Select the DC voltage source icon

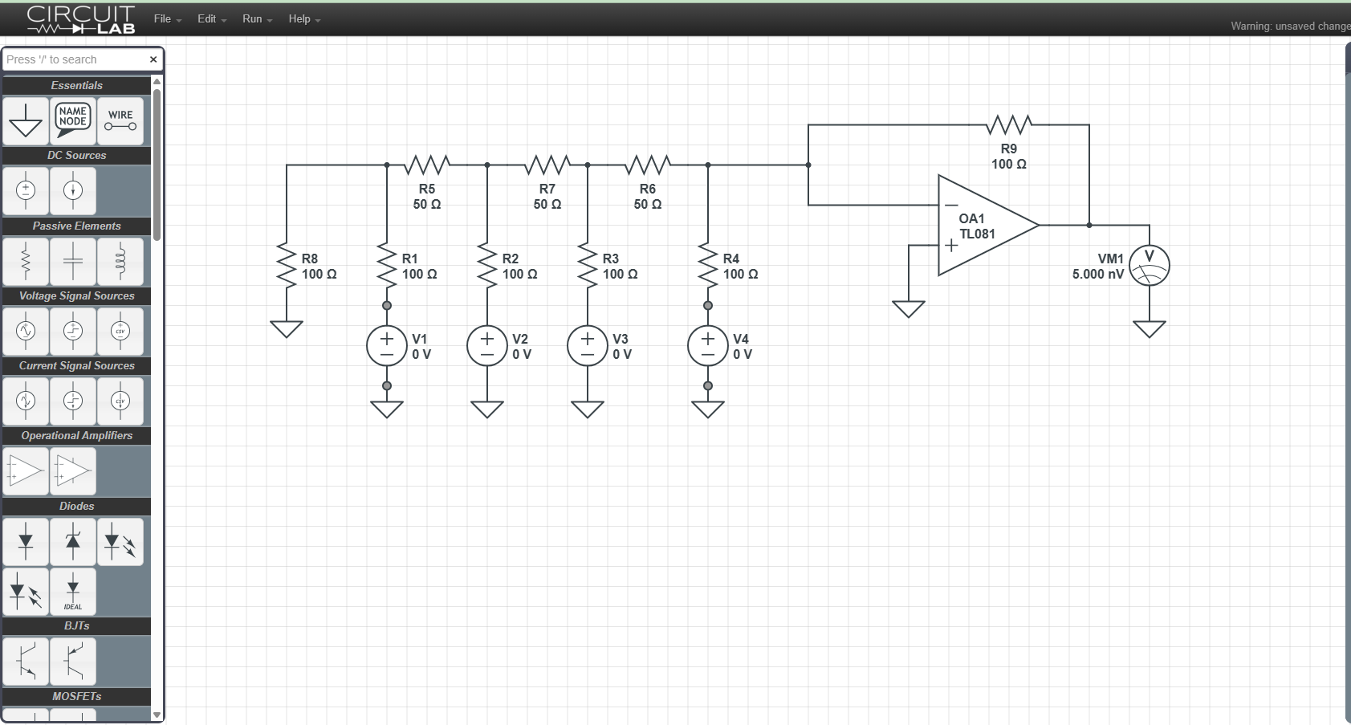click(x=26, y=191)
